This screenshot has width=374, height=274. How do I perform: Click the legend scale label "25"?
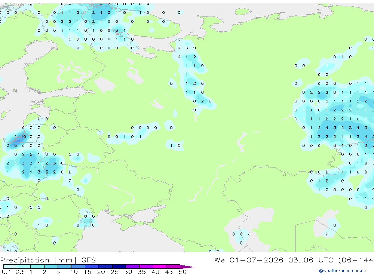tap(114, 272)
